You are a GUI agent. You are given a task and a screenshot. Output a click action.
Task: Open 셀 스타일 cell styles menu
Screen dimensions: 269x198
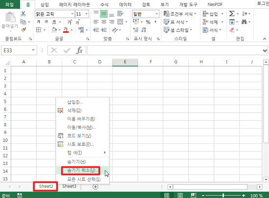click(x=178, y=30)
